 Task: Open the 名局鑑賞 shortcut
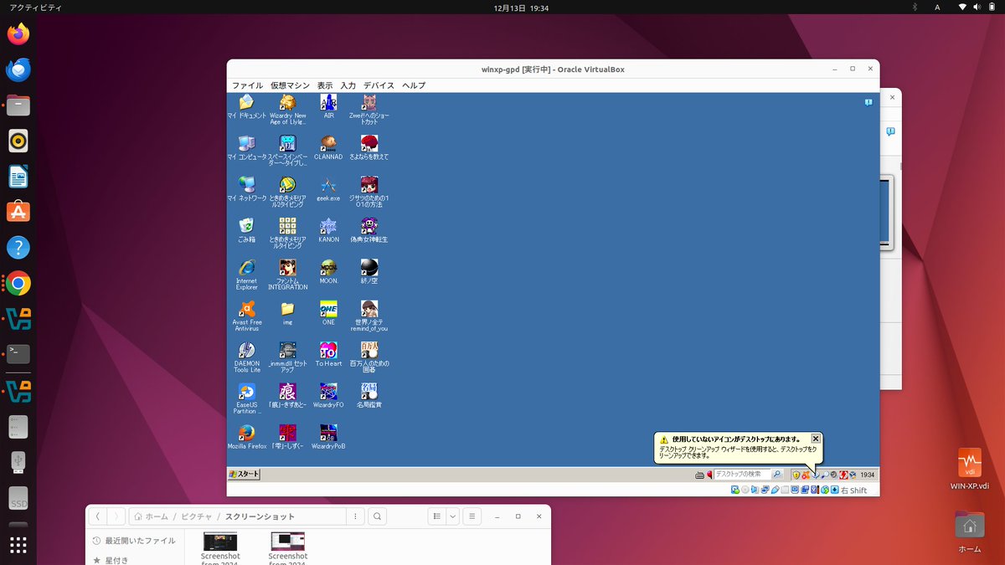(x=369, y=395)
